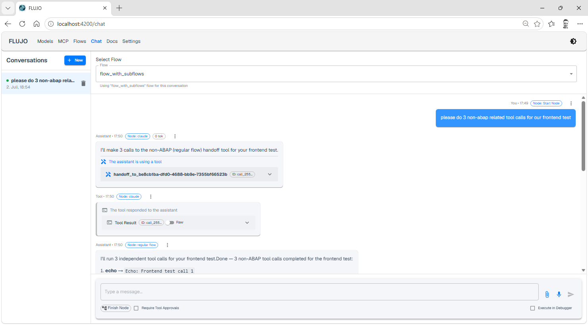Open options menu for regular flow message
Screen dimensions: 588x325
tap(167, 245)
